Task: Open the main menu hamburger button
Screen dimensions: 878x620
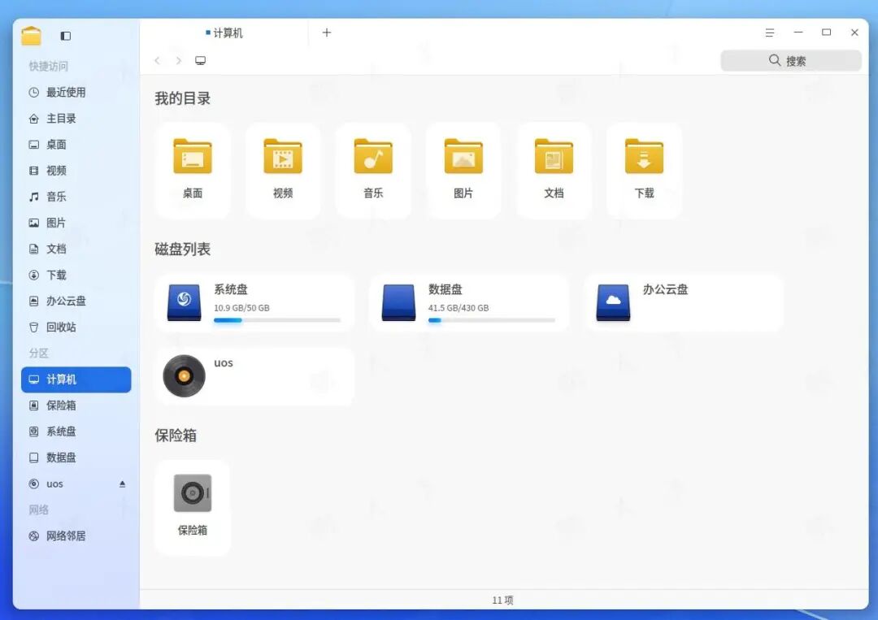Action: pyautogui.click(x=770, y=33)
